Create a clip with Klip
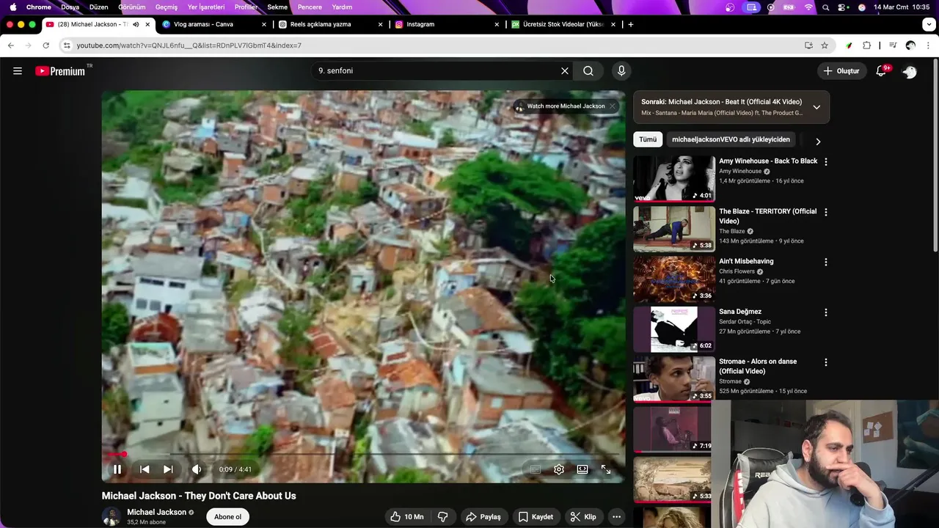 (x=583, y=517)
